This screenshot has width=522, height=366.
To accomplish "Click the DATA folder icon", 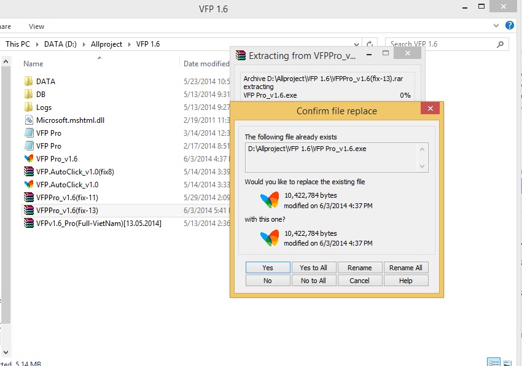I will [x=29, y=81].
